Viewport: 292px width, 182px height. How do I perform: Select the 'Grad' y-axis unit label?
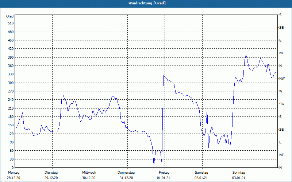pos(10,16)
